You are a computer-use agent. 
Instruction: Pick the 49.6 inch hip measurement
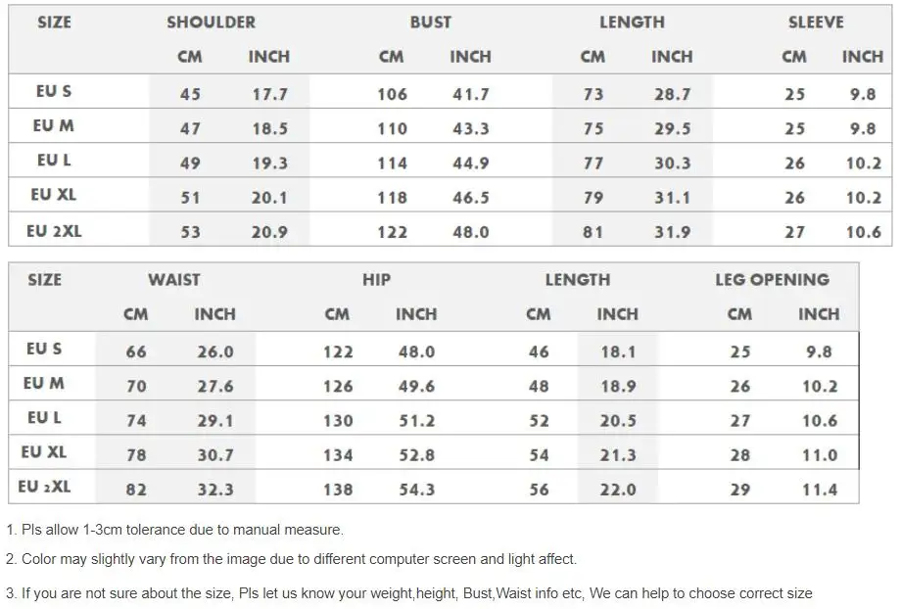416,387
